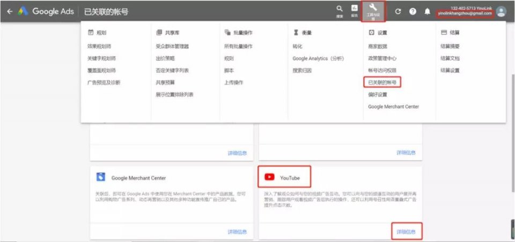Open 受众群体管理器 from shared library
This screenshot has height=242, width=515.
click(x=172, y=47)
